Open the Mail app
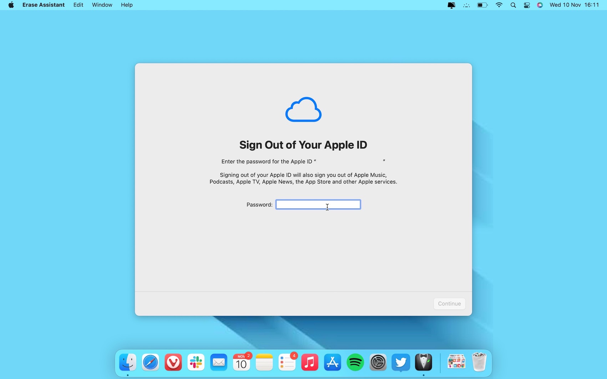Viewport: 607px width, 379px height. tap(218, 362)
